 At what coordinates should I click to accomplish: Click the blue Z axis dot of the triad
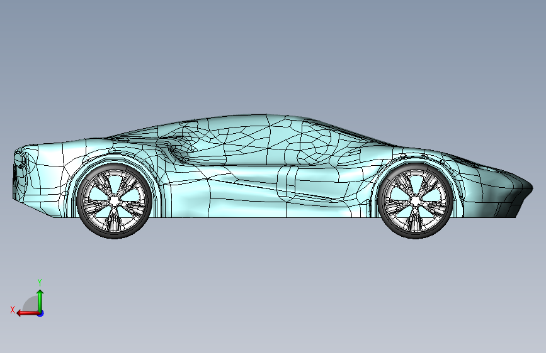(41, 313)
